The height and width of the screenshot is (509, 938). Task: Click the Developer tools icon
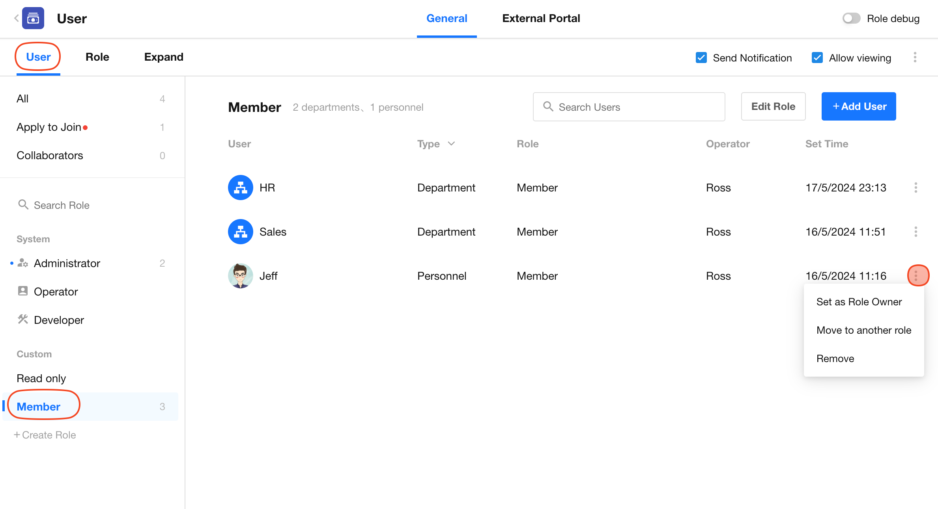click(23, 320)
